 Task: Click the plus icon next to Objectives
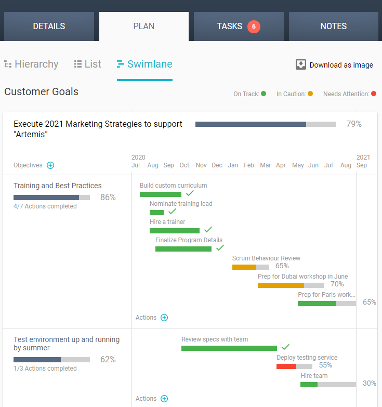pyautogui.click(x=50, y=165)
